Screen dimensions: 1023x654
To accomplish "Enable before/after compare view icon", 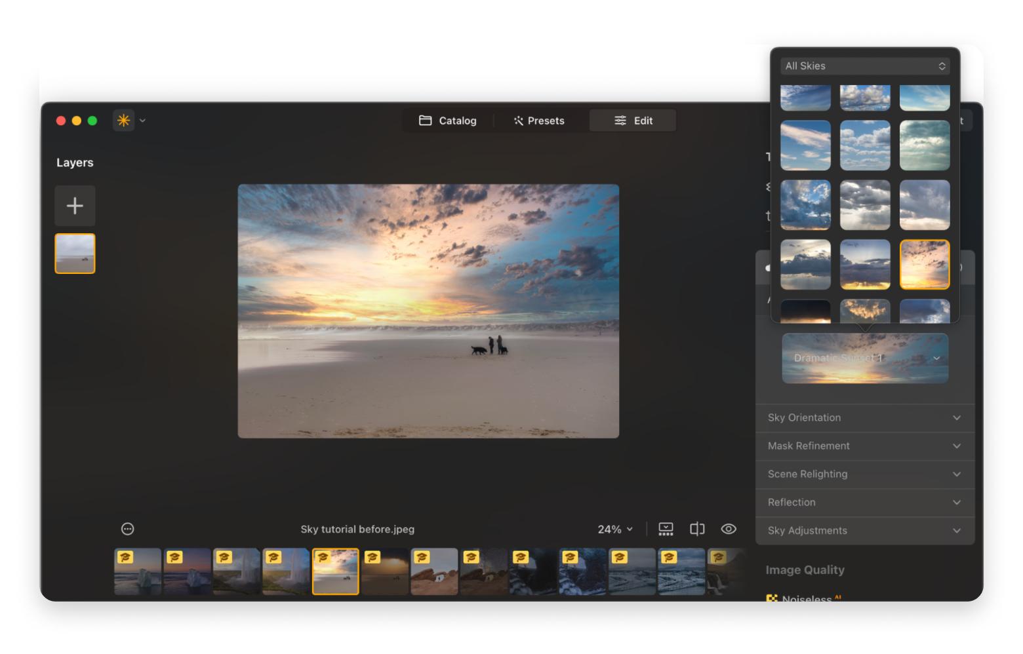I will 697,529.
